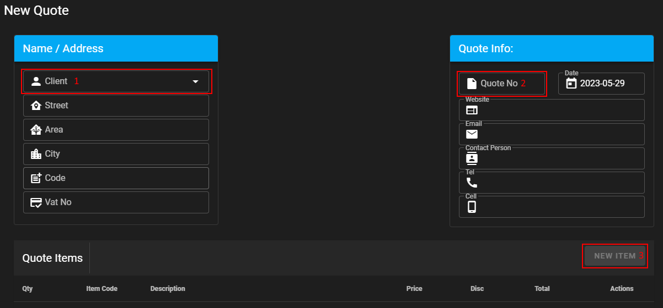
Task: Click the phone handset icon in Tel field
Action: [472, 183]
